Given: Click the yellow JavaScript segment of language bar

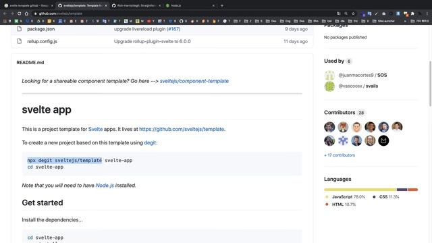Looking at the screenshot, I should pos(360,190).
